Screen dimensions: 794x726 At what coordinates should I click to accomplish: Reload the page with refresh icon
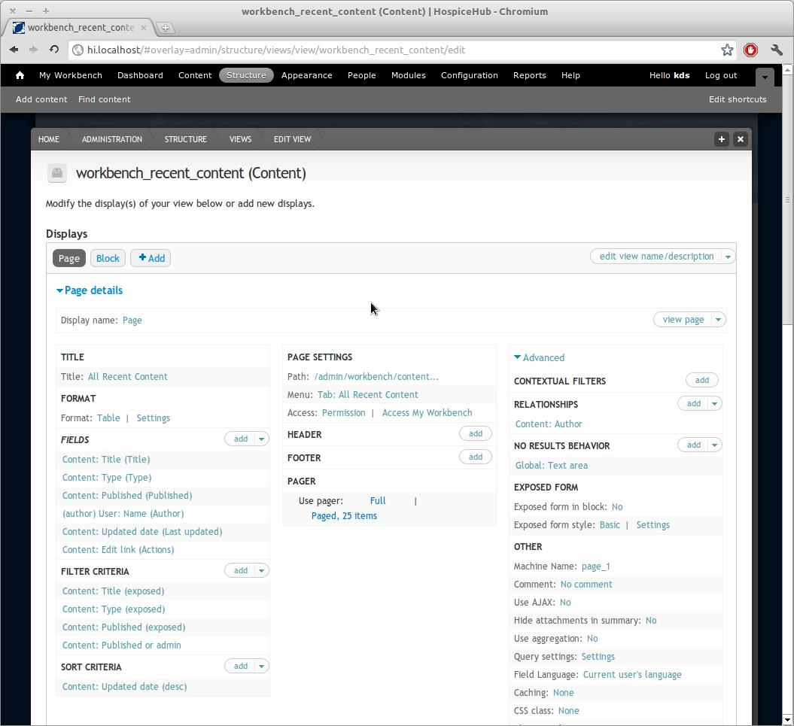tap(54, 50)
